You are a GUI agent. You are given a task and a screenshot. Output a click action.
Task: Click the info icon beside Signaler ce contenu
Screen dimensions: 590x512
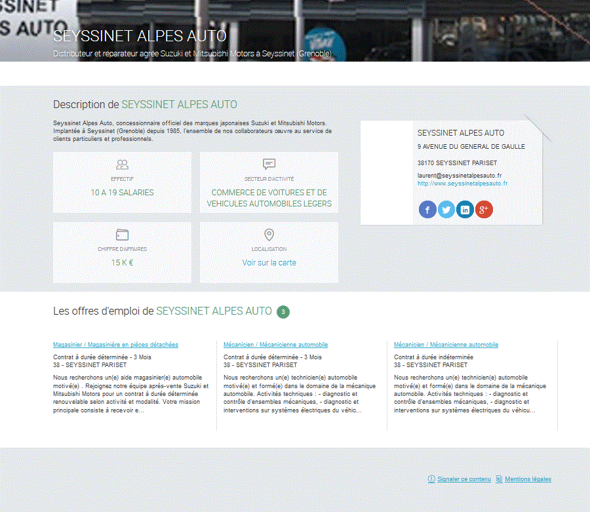[431, 479]
